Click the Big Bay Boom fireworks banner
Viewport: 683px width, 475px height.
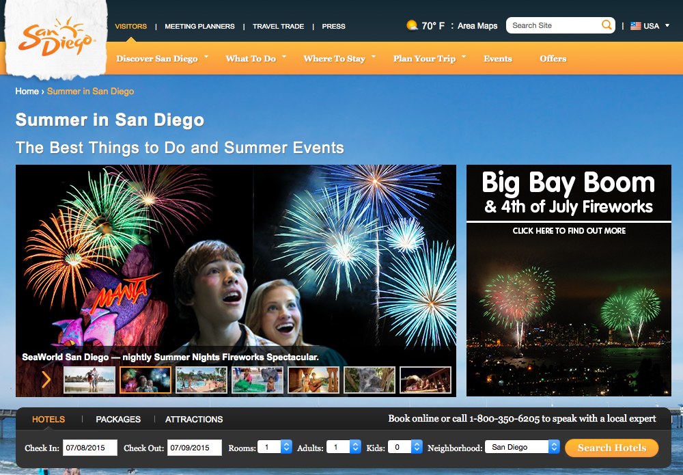click(568, 280)
